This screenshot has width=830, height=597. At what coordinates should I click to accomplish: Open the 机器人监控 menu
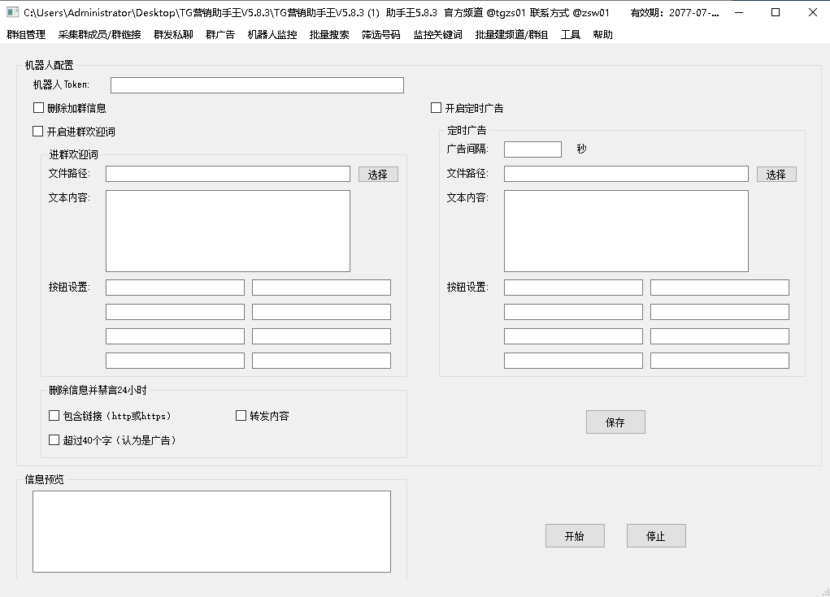pos(272,35)
